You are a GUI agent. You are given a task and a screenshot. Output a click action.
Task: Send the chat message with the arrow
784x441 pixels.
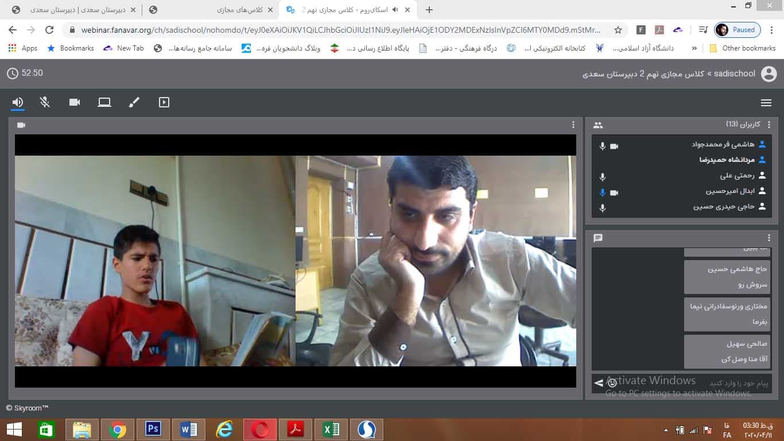tap(599, 382)
